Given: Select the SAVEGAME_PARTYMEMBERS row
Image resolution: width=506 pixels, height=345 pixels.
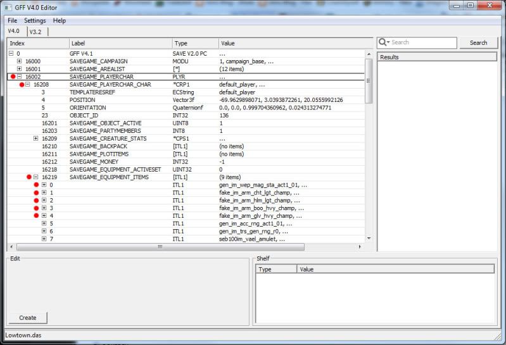Looking at the screenshot, I should coord(186,131).
